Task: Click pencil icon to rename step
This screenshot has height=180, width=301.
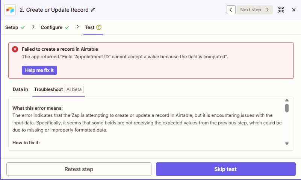Action: [93, 10]
